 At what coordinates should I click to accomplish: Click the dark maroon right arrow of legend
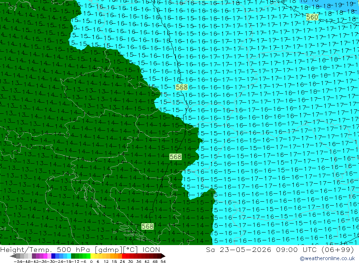coord(163,256)
